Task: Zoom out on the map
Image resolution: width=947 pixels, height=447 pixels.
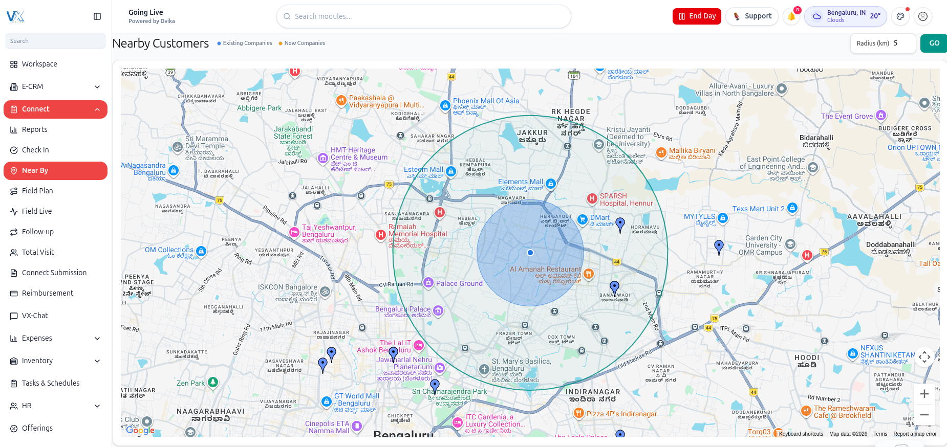Action: point(924,415)
